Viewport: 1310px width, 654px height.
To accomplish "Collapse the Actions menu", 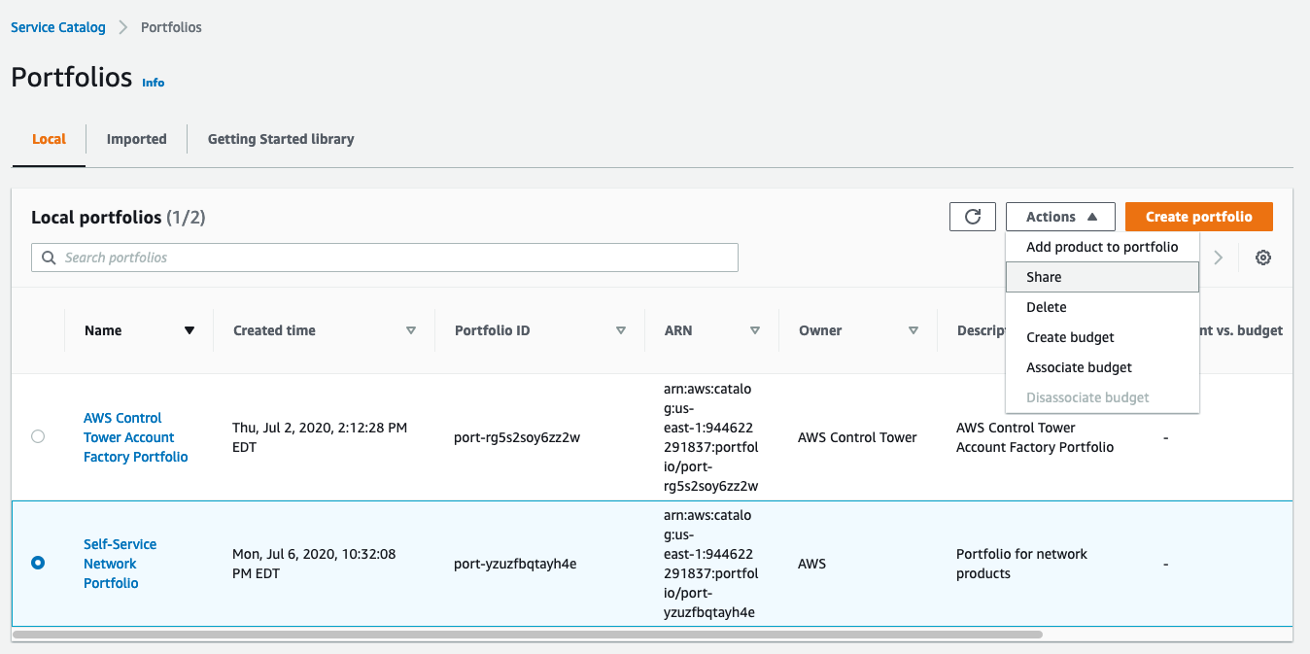I will coord(1060,216).
